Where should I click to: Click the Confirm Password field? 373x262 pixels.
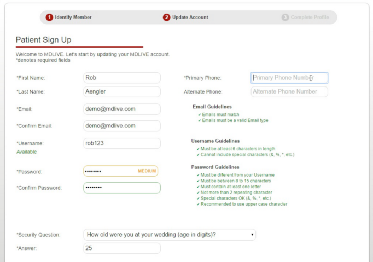[x=122, y=188]
